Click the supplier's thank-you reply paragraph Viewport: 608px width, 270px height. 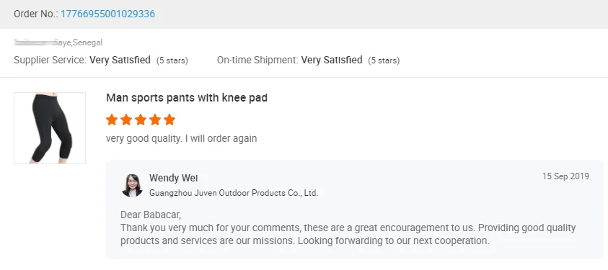pyautogui.click(x=348, y=234)
